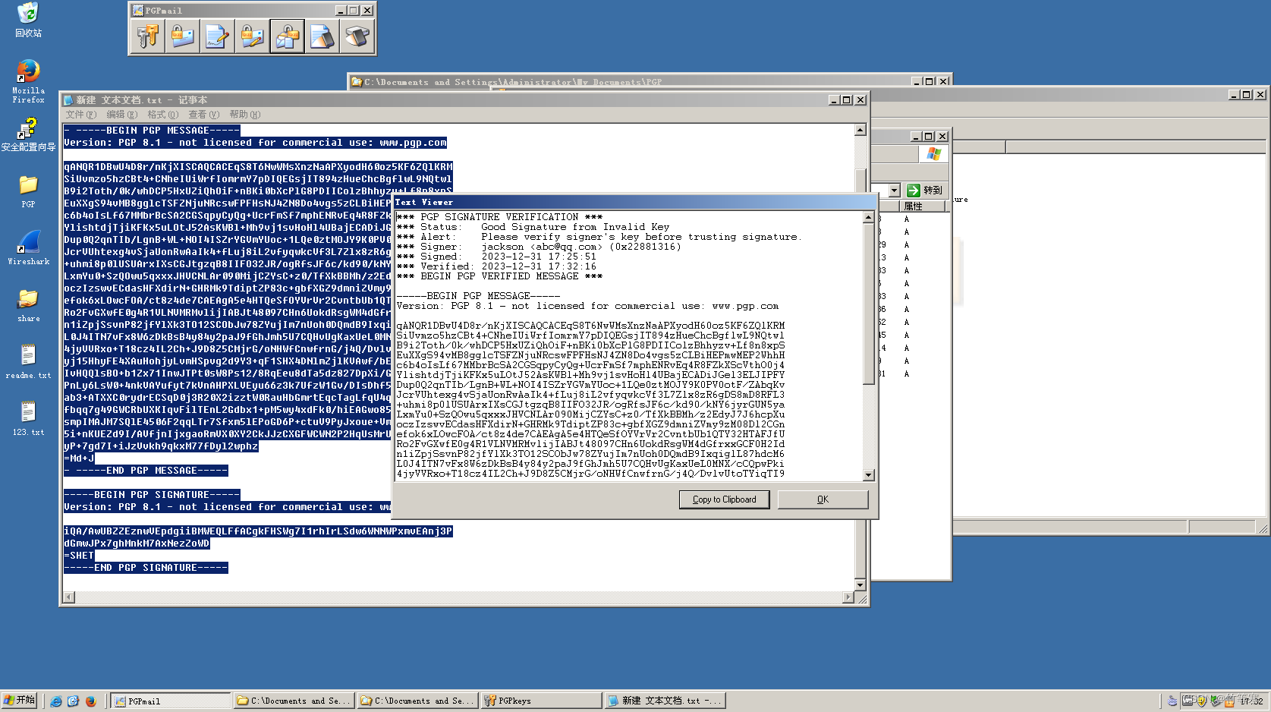Click Notepad horizontal scroll left arrow
The height and width of the screenshot is (712, 1271).
(x=69, y=597)
